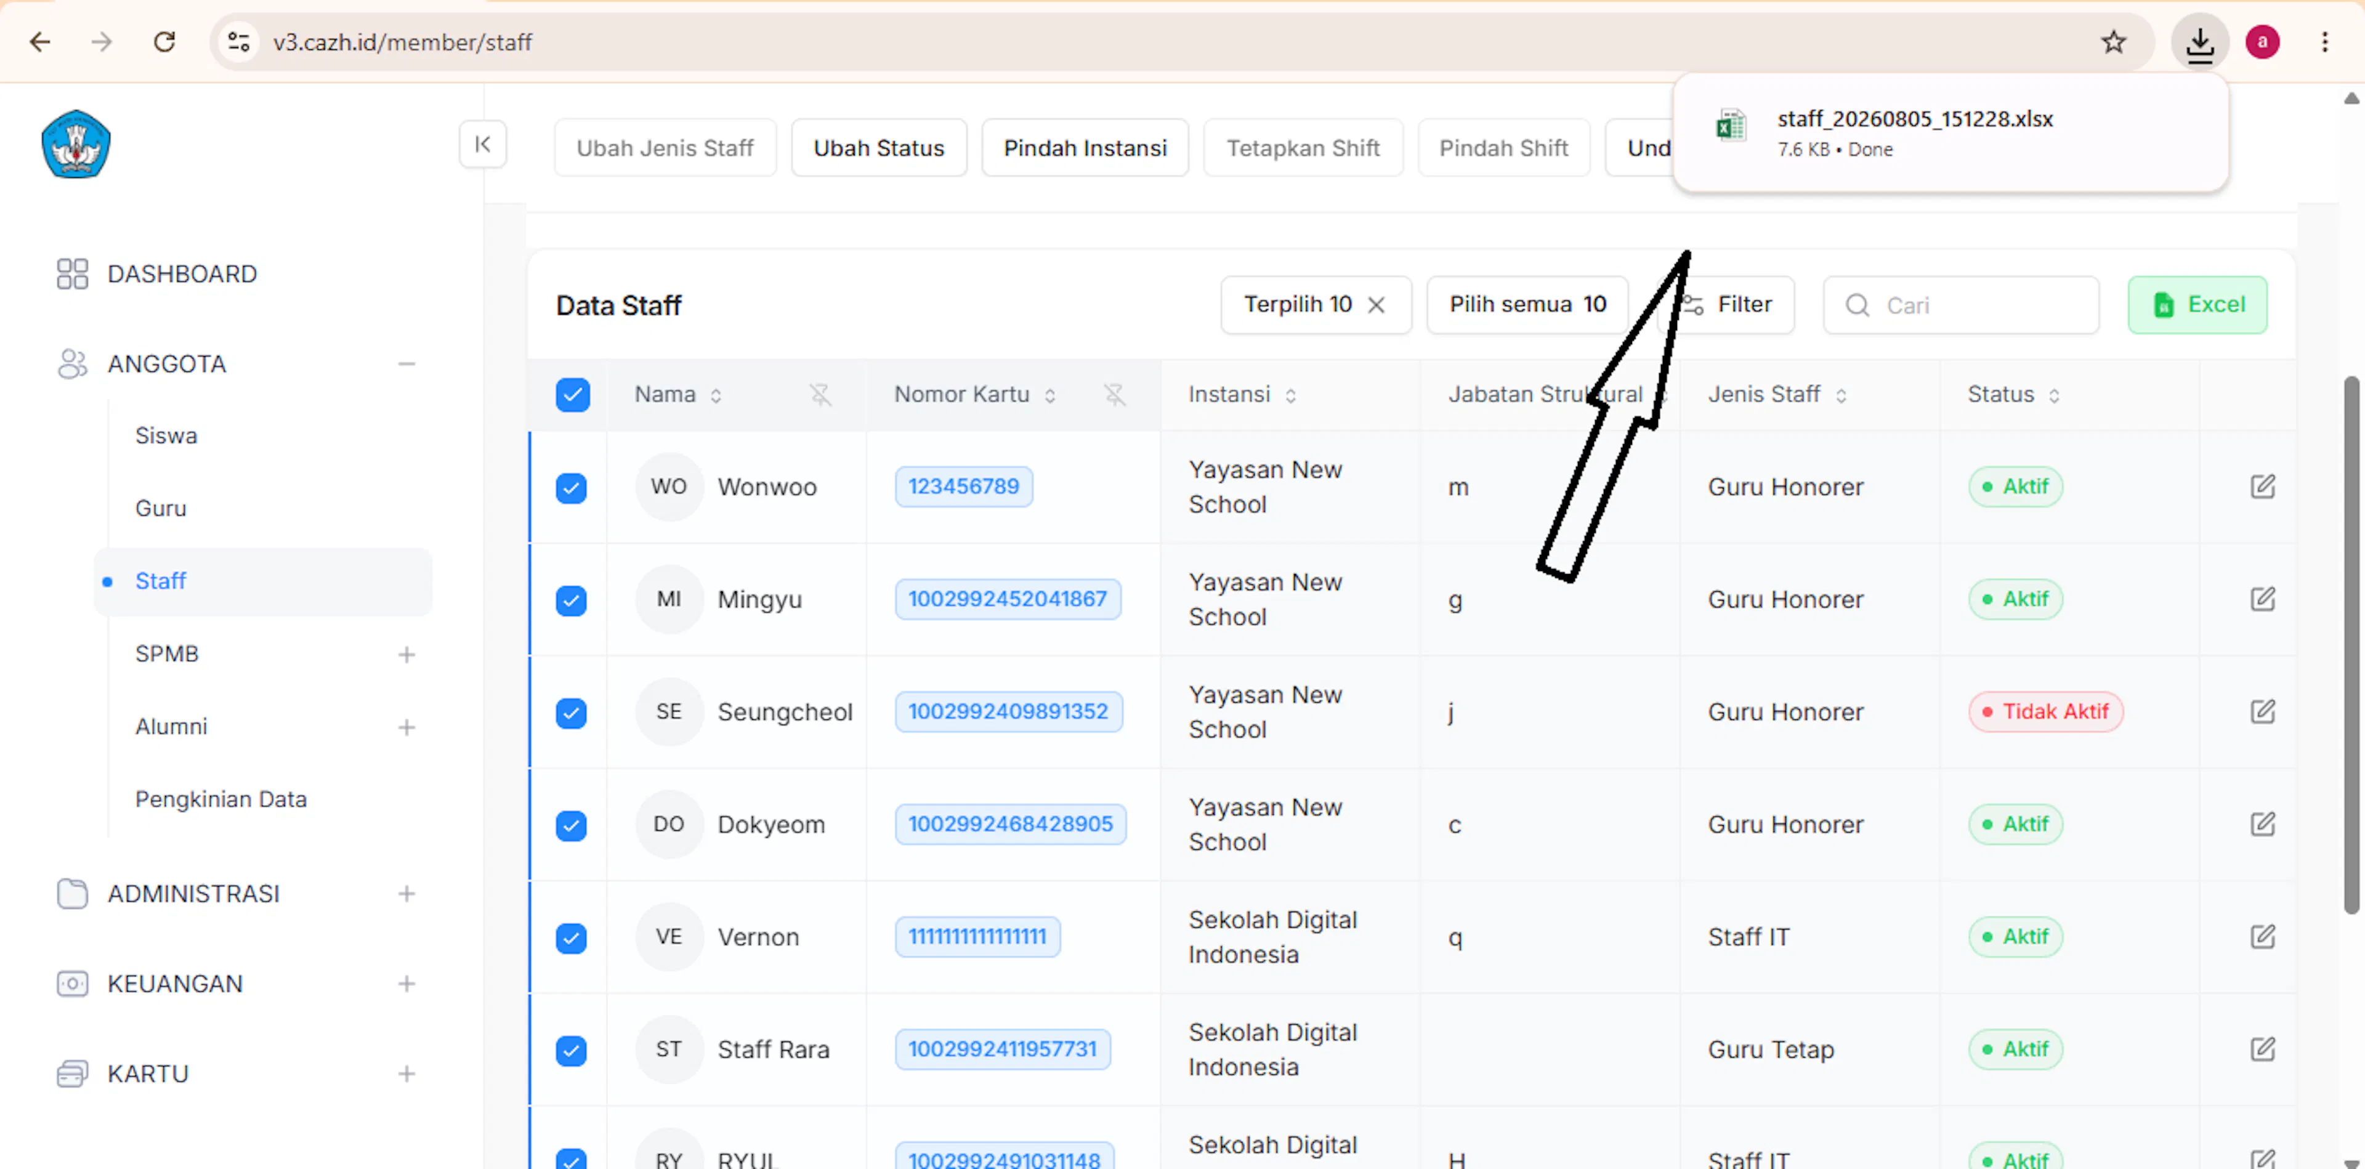Click the Cari search field
The width and height of the screenshot is (2365, 1169).
click(1960, 305)
